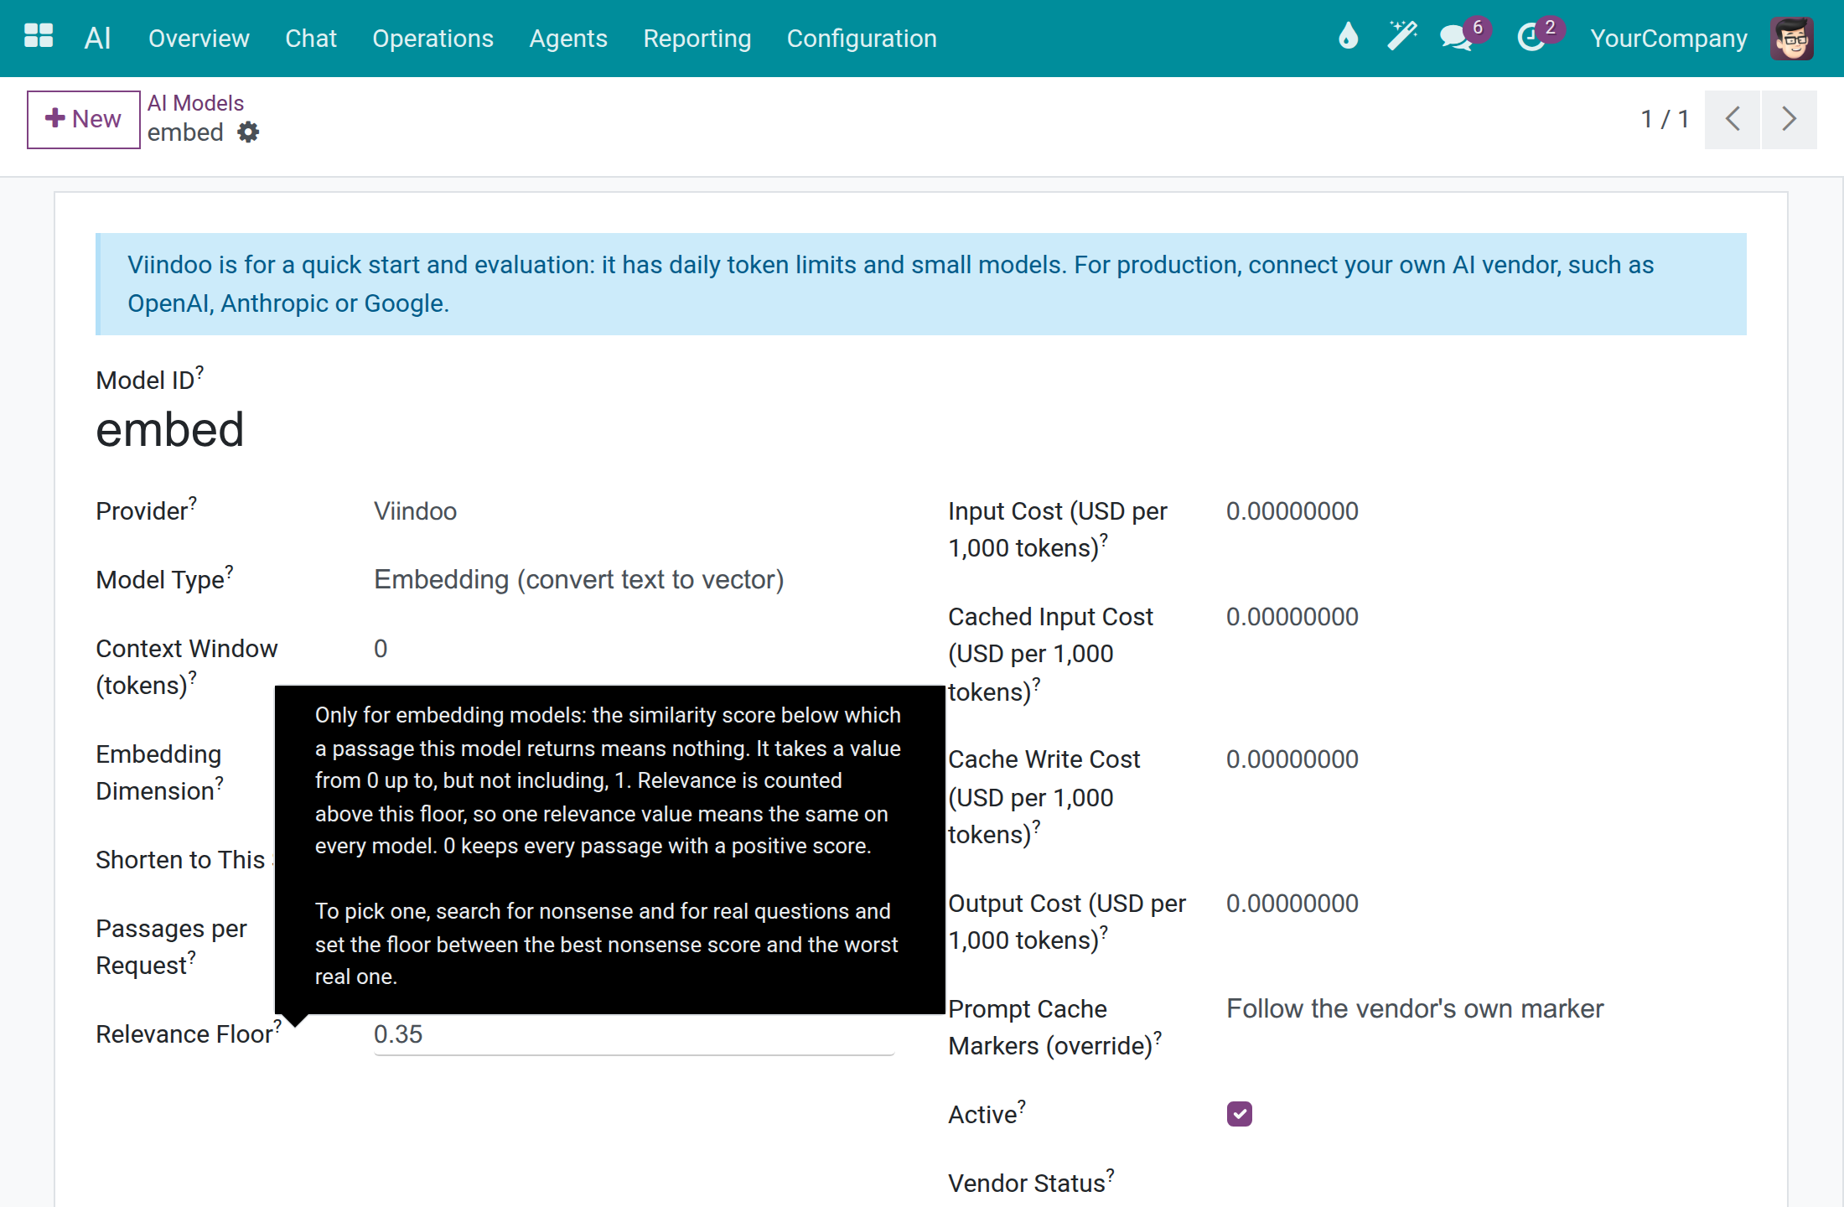Open the Reporting menu

(697, 39)
